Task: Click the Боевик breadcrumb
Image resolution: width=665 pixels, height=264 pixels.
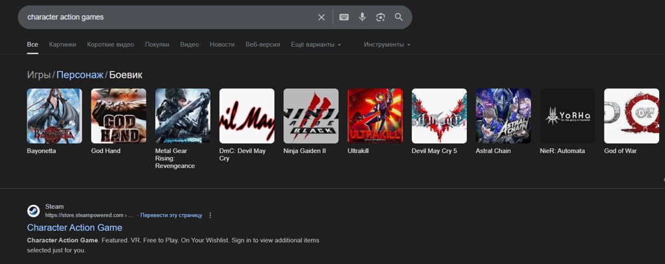Action: (125, 75)
